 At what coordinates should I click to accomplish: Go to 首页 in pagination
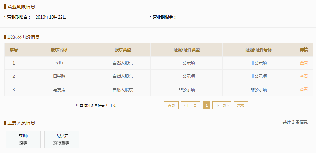(x=171, y=105)
